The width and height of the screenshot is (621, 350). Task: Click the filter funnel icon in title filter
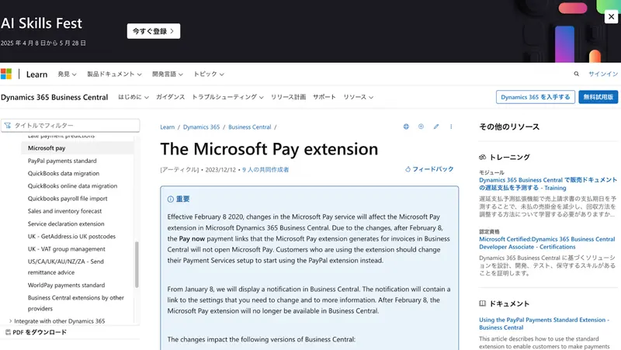tap(8, 126)
